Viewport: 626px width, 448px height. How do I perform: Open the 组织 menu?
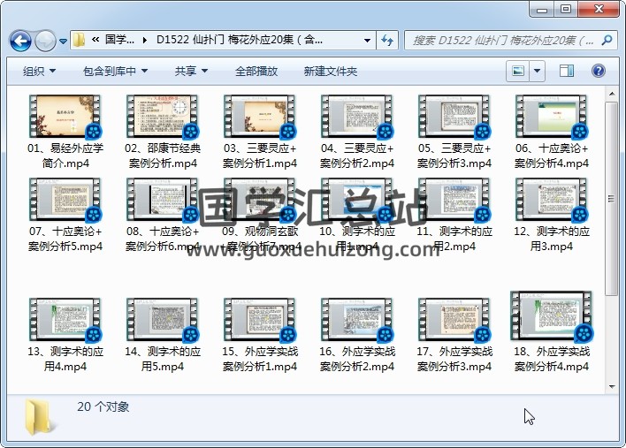pos(39,71)
